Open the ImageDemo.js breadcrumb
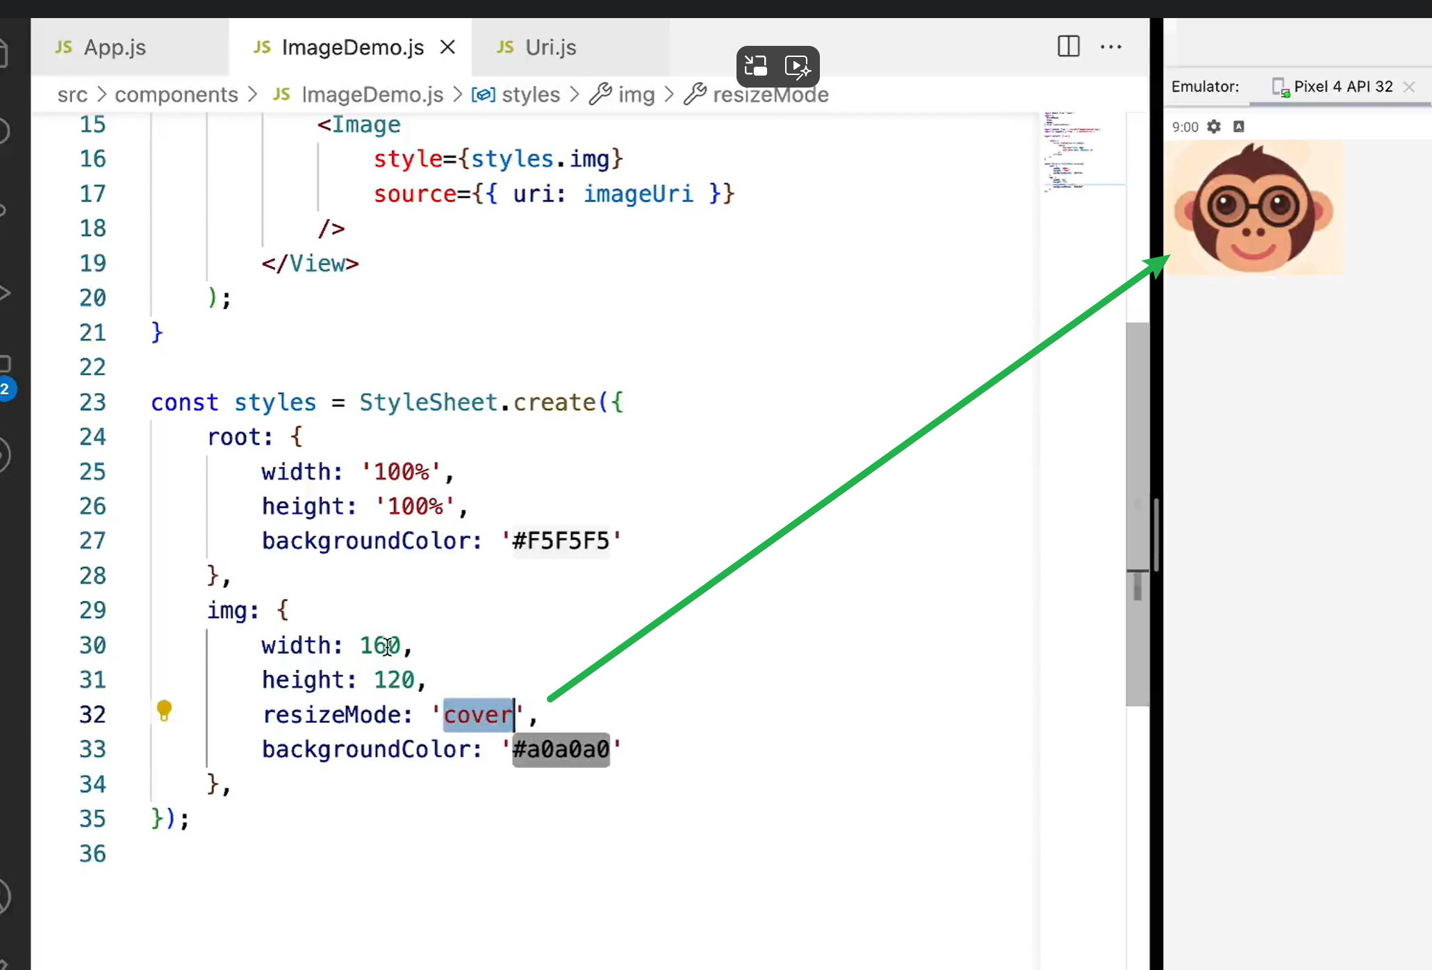Viewport: 1432px width, 970px height. tap(359, 94)
